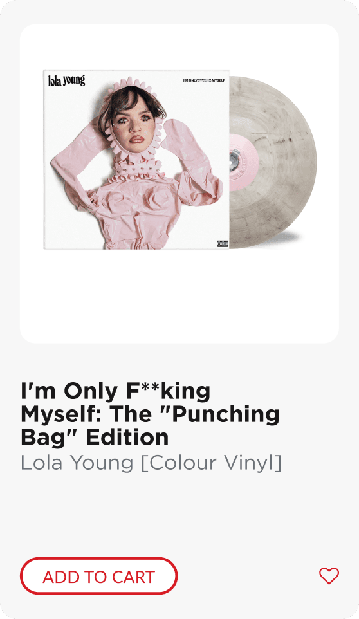This screenshot has height=619, width=359.
Task: Select the Lola Young artist name subtitle
Action: coord(77,463)
